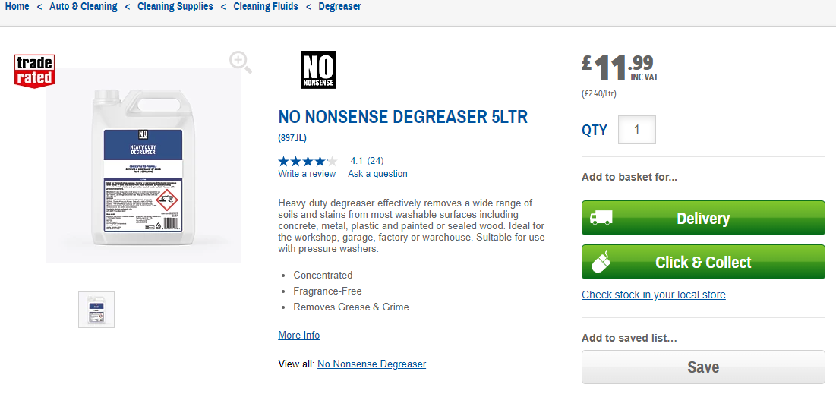
Task: Click the Trade Rated badge
Action: click(34, 71)
